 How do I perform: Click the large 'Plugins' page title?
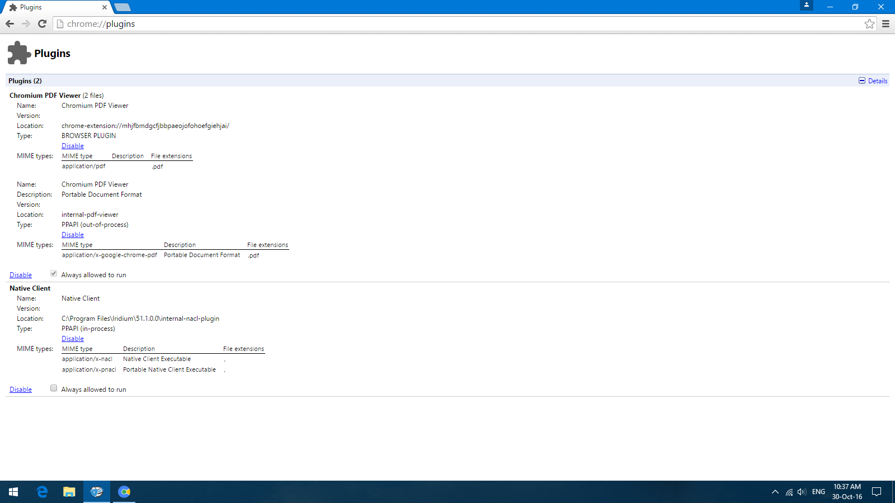[x=53, y=54]
